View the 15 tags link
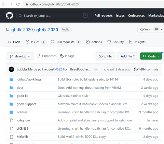Viewport: 164px width, 144px height. [67, 56]
